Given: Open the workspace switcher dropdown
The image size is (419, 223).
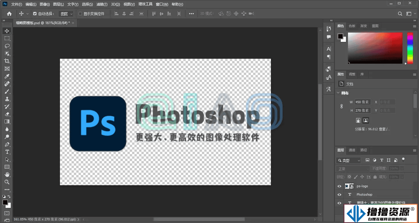Looking at the screenshot, I should [410, 14].
